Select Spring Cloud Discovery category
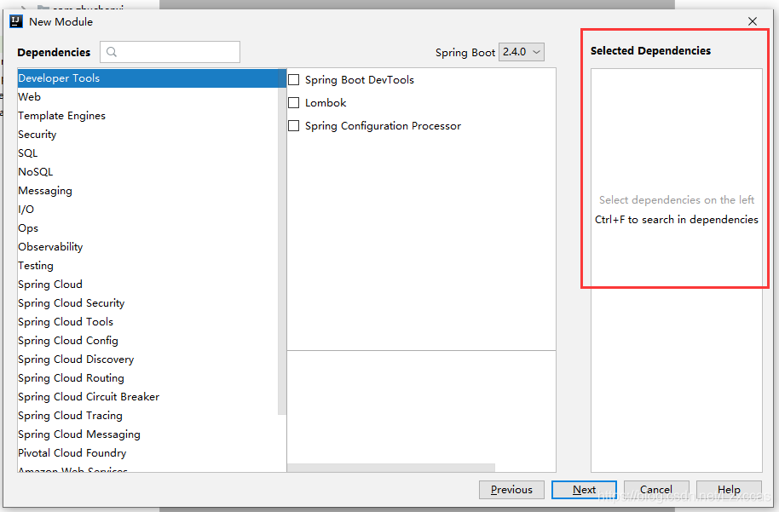 [x=152, y=360]
